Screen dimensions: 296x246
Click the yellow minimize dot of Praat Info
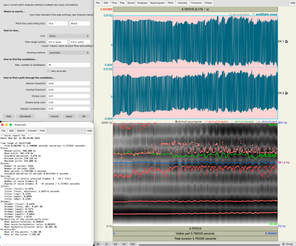(6, 125)
